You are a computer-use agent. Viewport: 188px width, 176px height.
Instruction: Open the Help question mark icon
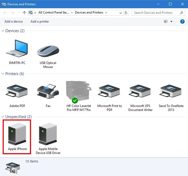point(182,22)
